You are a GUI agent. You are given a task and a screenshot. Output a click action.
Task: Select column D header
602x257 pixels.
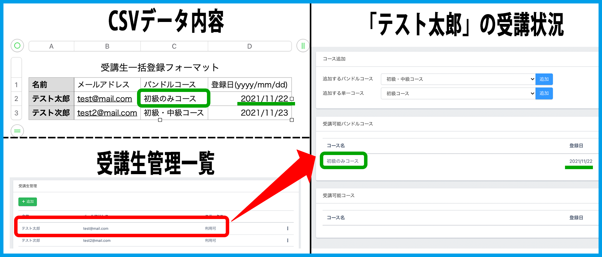coord(250,46)
